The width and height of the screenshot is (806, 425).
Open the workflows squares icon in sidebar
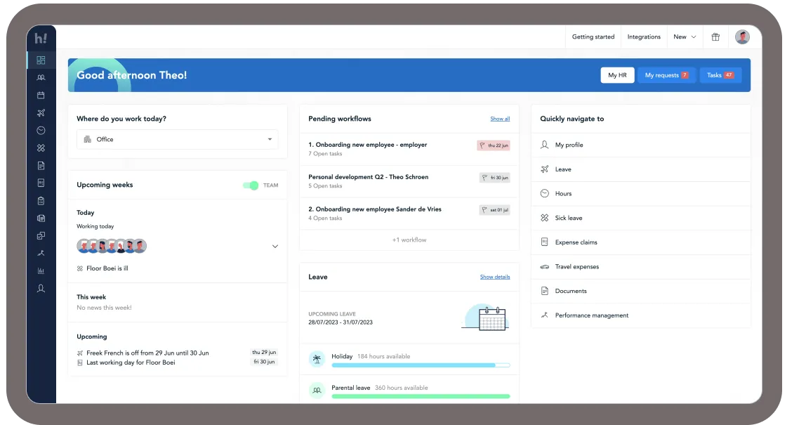[x=41, y=235]
